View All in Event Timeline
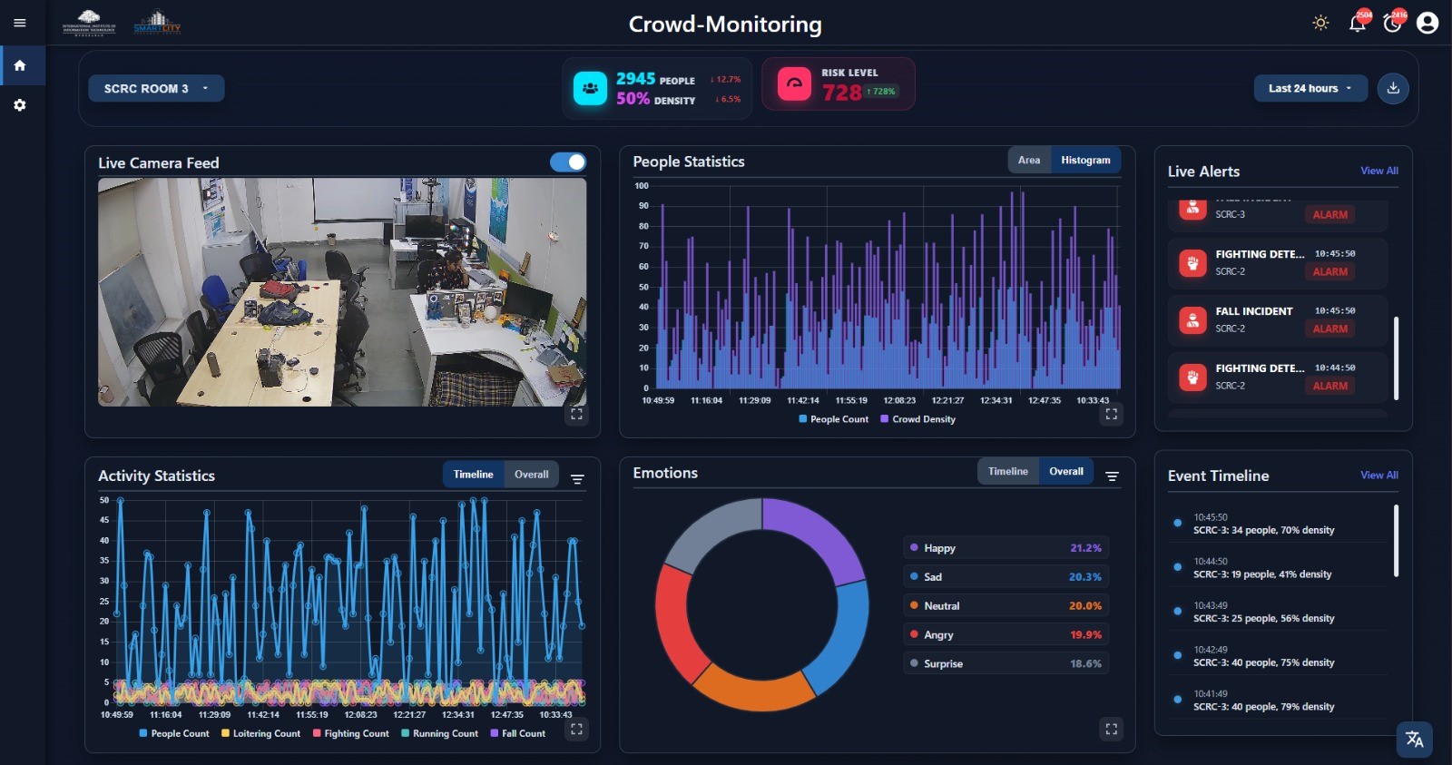This screenshot has width=1452, height=765. [1379, 475]
